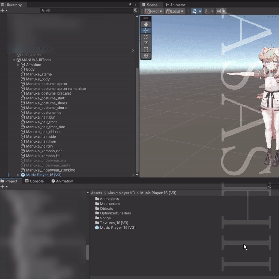The height and width of the screenshot is (279, 279).
Task: Click the search magnifier in the Project panel
Action: coord(269,186)
